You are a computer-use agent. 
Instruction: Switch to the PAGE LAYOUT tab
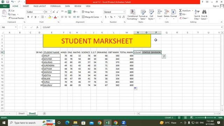point(40,6)
